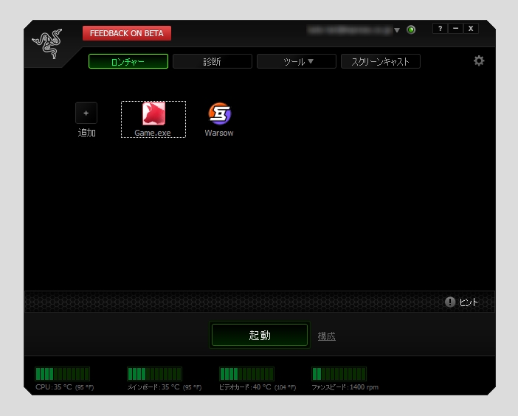This screenshot has height=416, width=518.
Task: Switch to the 診断 tab
Action: point(212,61)
